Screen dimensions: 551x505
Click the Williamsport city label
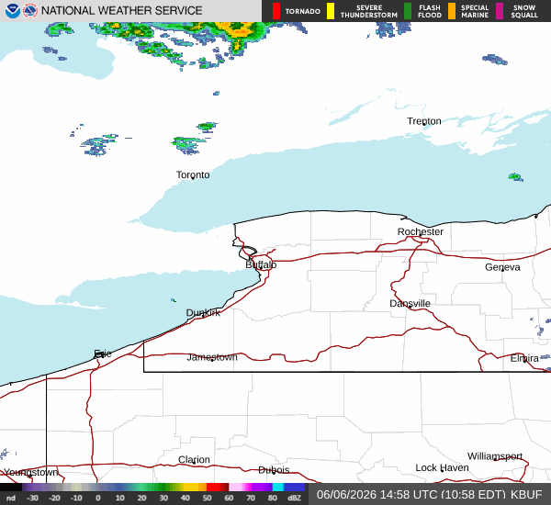[495, 456]
